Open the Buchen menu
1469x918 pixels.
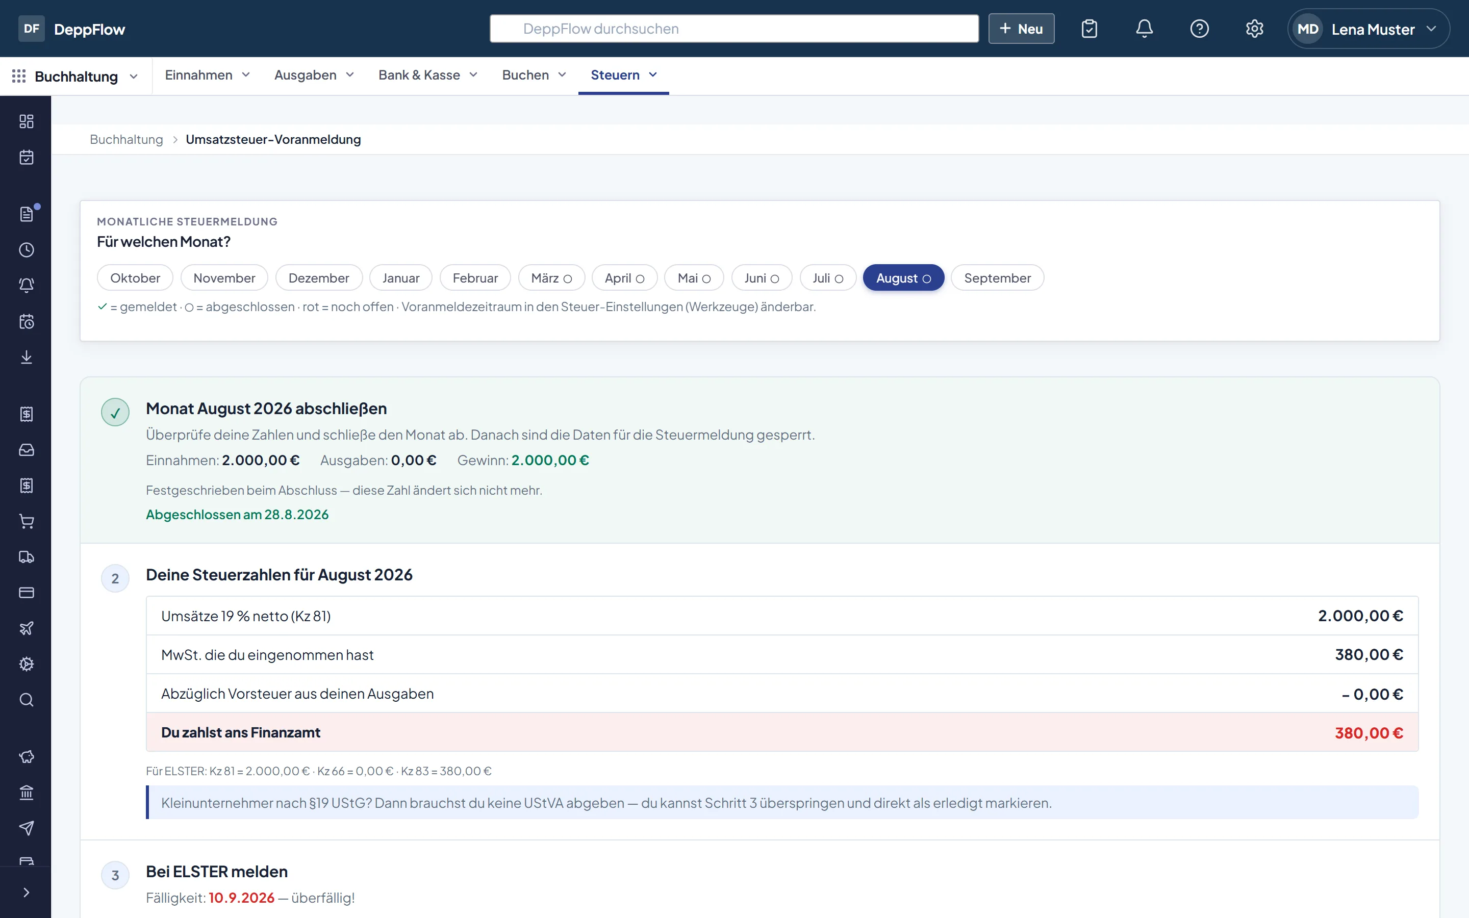tap(534, 74)
